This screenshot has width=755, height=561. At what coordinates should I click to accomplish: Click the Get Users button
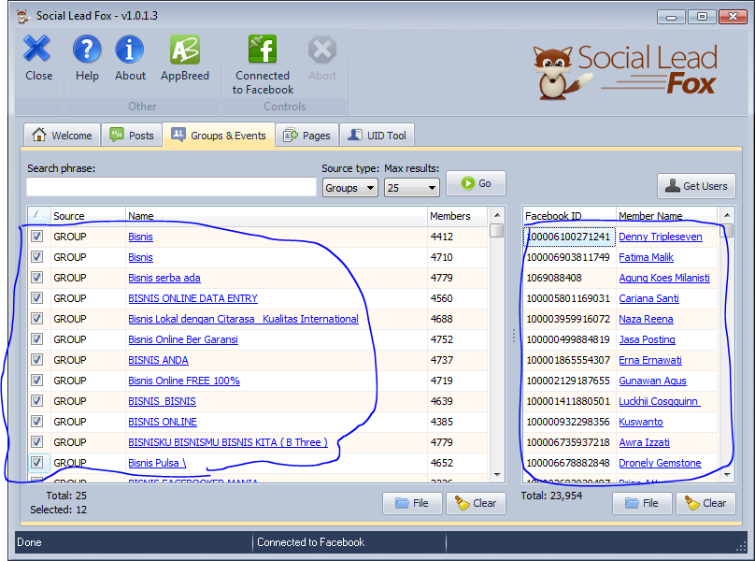click(696, 186)
